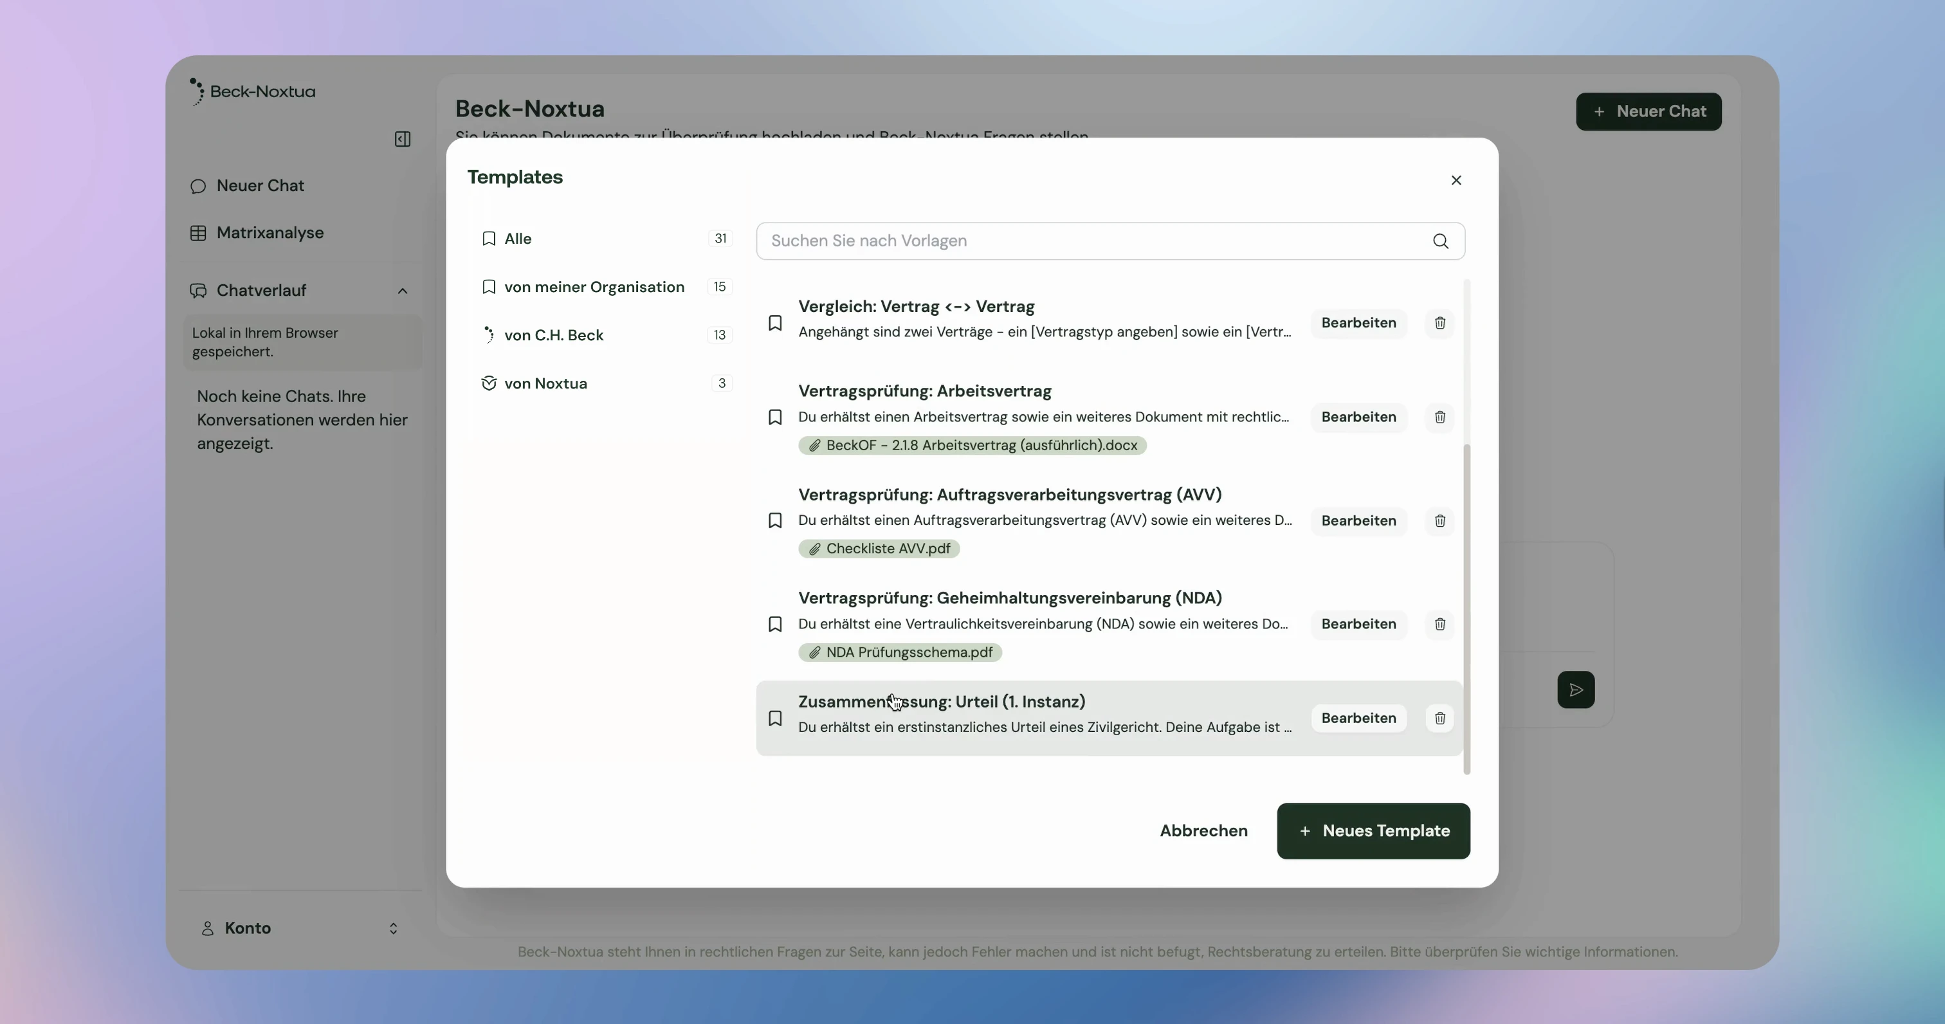Bookmark the Vertragsprüfung: Arbeitsvertrag template
The height and width of the screenshot is (1024, 1945).
tap(774, 417)
